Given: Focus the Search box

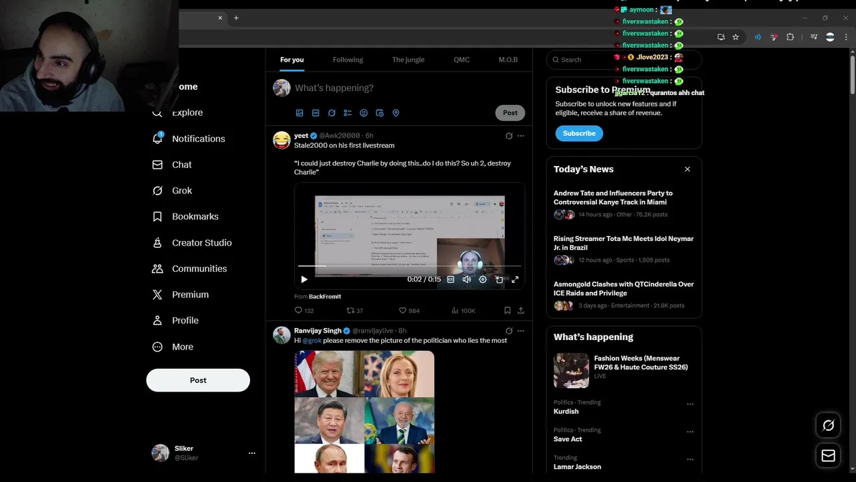Looking at the screenshot, I should tap(624, 60).
